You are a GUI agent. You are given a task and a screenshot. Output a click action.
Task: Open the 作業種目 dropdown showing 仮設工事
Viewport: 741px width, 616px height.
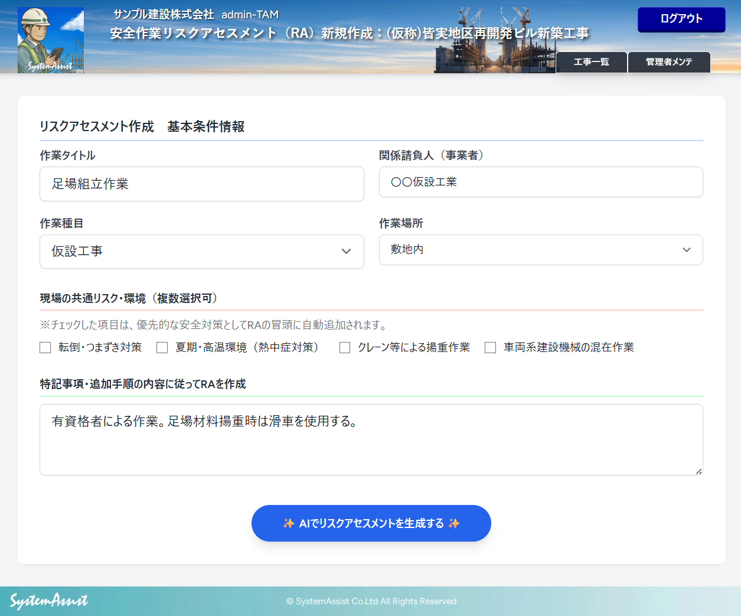point(201,252)
